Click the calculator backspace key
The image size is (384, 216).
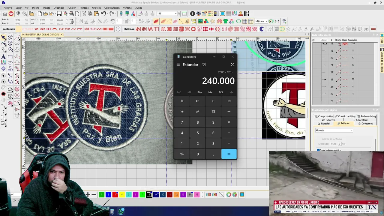[229, 101]
